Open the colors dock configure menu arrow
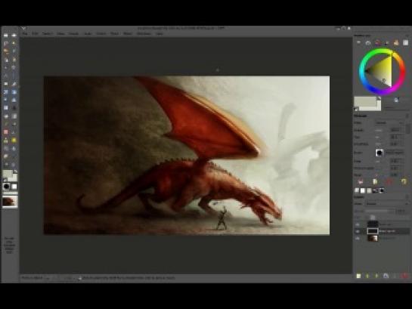The height and width of the screenshot is (309, 412). click(x=407, y=36)
